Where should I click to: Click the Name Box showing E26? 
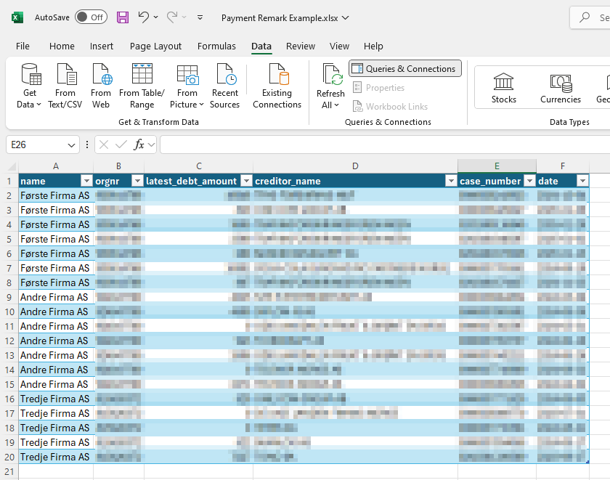coord(37,145)
